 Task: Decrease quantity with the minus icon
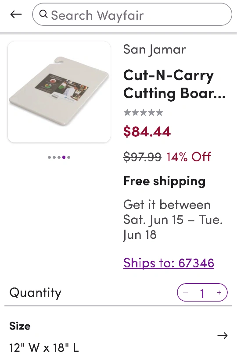pos(186,292)
